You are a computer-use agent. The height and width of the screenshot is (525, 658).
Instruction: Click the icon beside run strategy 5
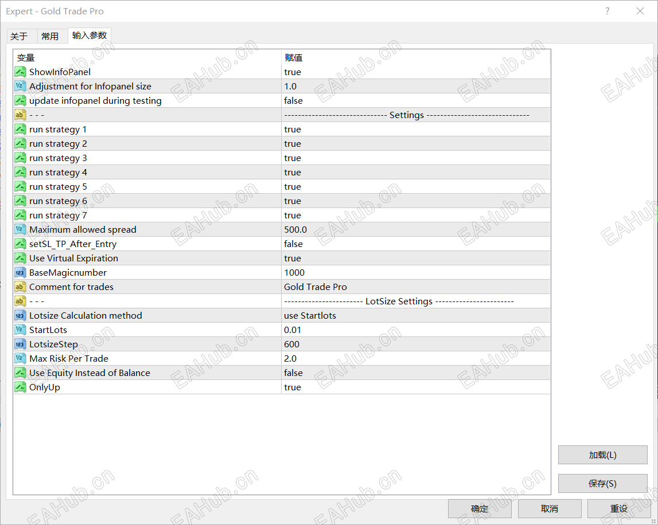pos(20,186)
